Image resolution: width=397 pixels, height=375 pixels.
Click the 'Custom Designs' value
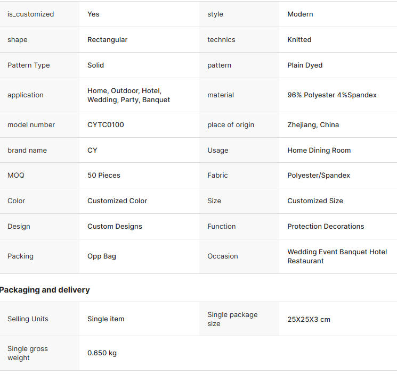click(115, 227)
